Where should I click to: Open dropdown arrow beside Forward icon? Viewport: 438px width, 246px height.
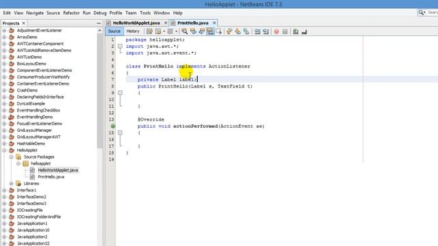(177, 31)
